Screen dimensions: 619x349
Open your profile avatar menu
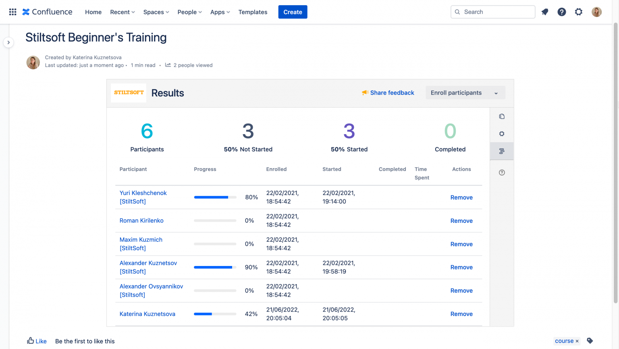pos(596,12)
